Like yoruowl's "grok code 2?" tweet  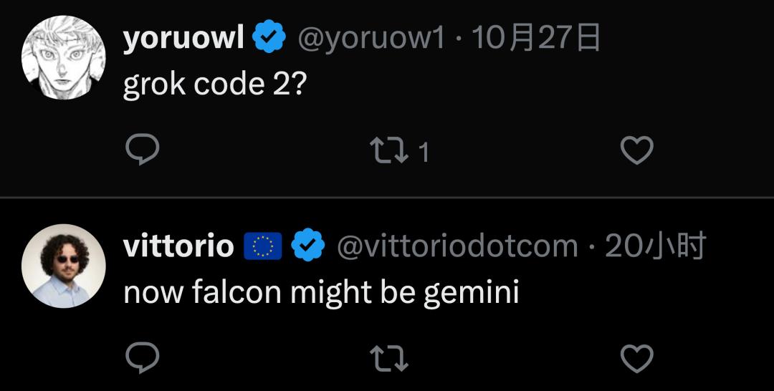(636, 150)
